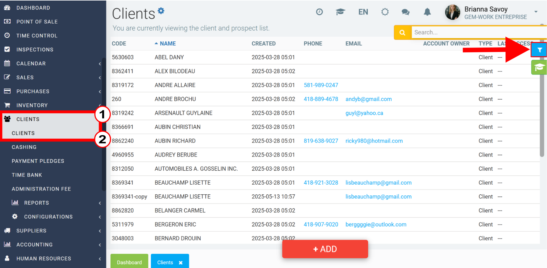Open the AUTOMOBILES A. GOSSELIN INC. row
The height and width of the screenshot is (268, 547).
click(x=325, y=169)
